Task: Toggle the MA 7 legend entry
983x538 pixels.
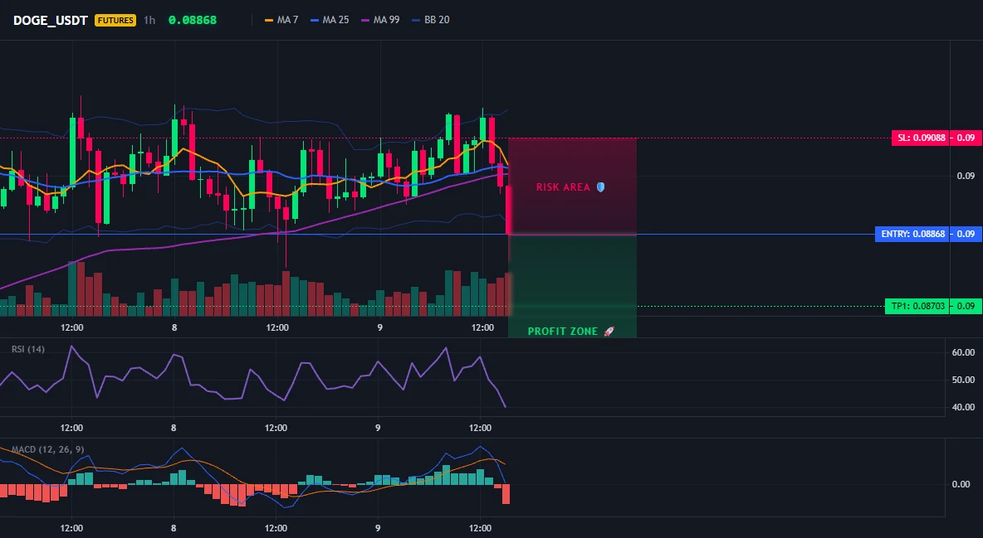Action: click(x=281, y=20)
